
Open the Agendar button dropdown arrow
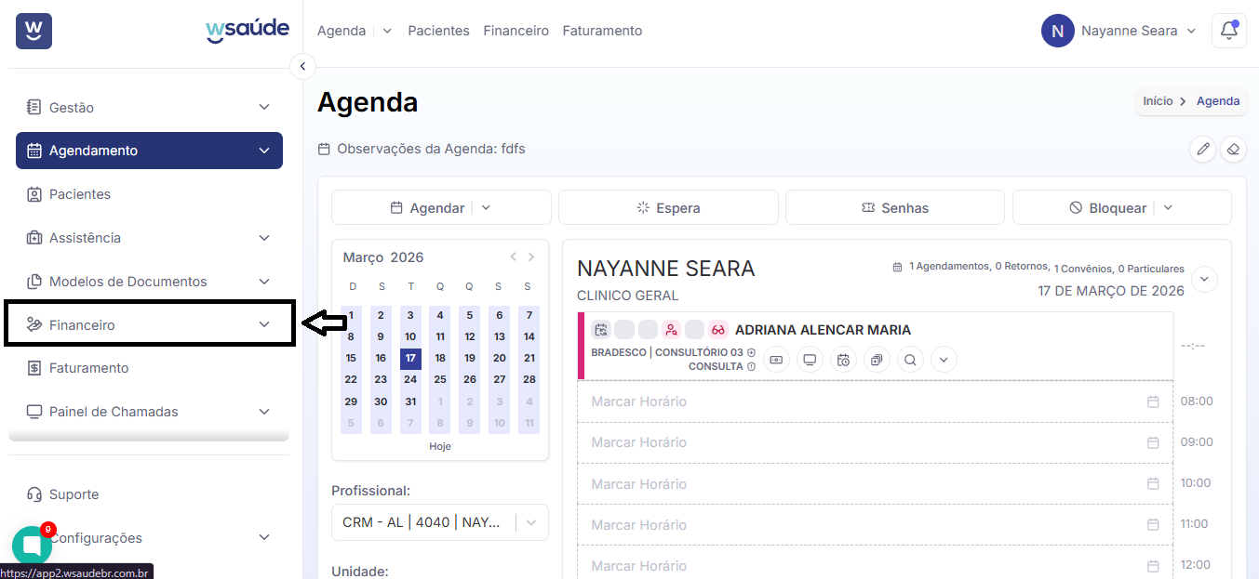pyautogui.click(x=486, y=208)
